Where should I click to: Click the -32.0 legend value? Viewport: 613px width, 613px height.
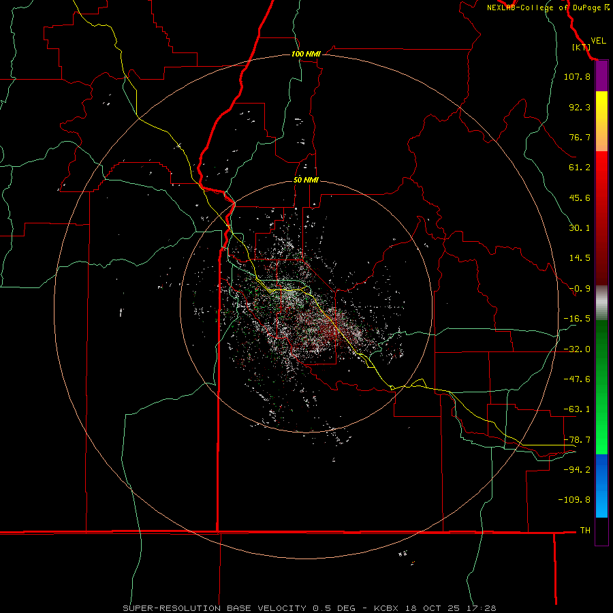point(577,349)
